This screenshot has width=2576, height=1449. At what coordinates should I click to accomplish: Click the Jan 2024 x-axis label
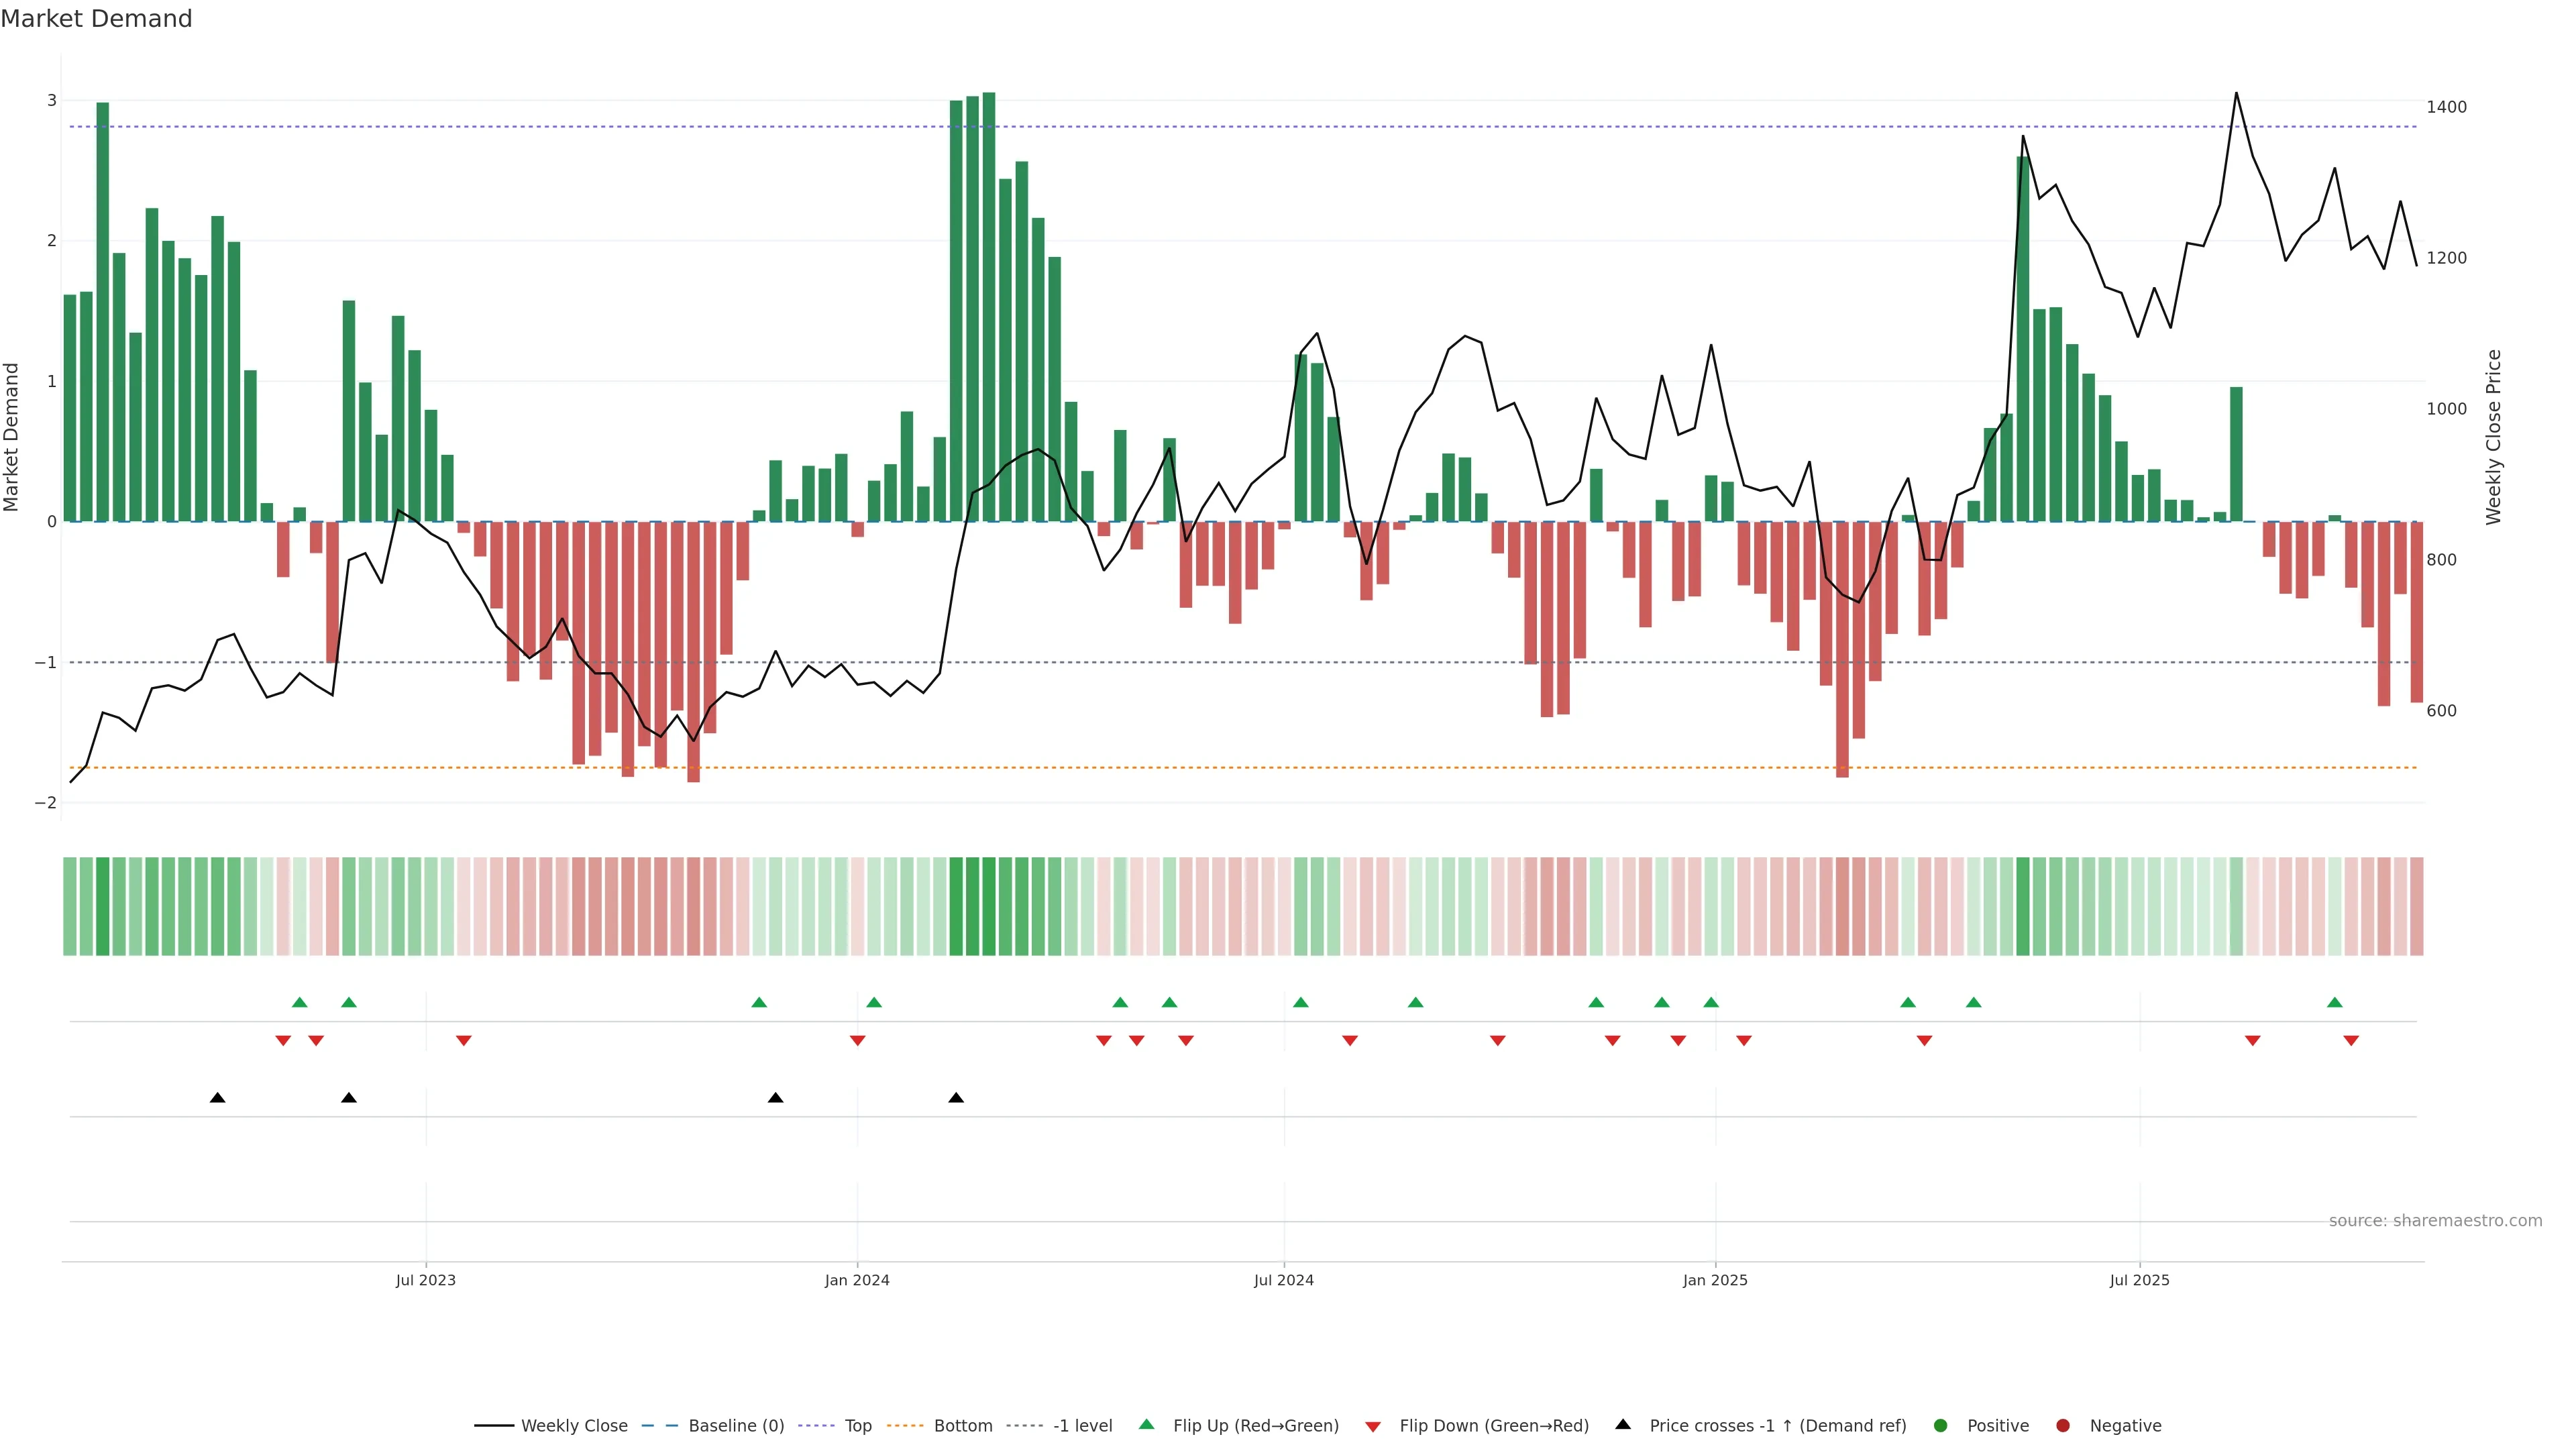(x=857, y=1280)
